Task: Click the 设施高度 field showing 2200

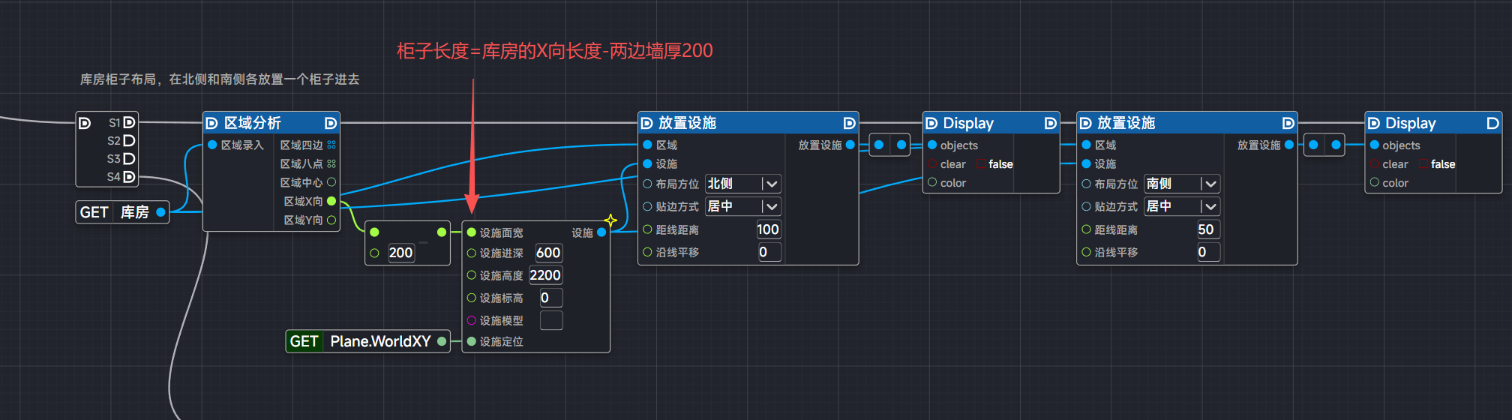Action: pos(545,275)
